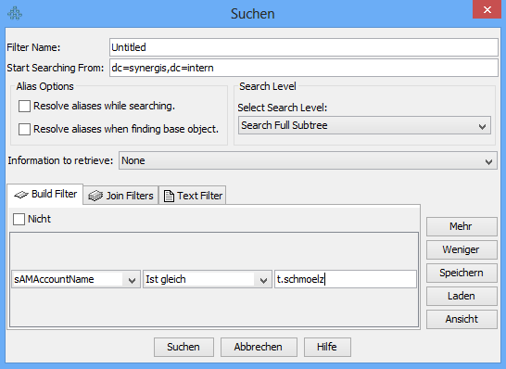Click the Text Filter document icon

click(x=169, y=196)
